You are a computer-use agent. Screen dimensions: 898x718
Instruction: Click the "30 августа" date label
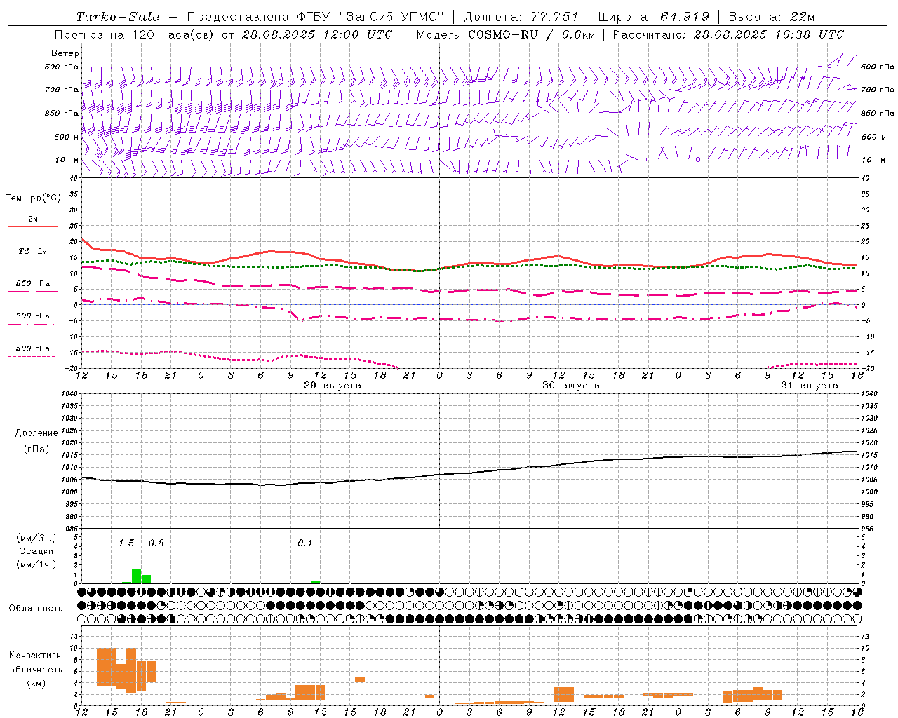(x=571, y=386)
